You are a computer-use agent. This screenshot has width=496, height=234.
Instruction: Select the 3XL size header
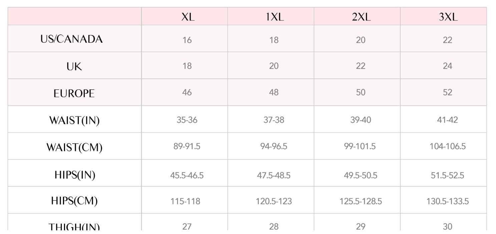tap(448, 17)
